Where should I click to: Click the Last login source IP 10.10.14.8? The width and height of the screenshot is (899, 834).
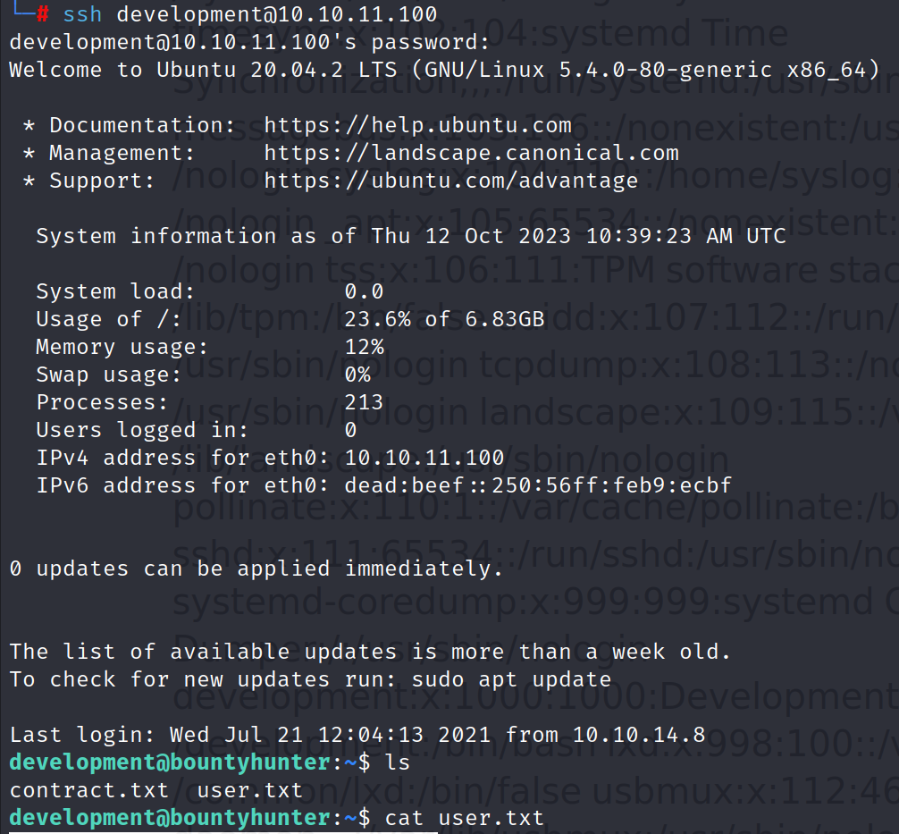point(639,735)
